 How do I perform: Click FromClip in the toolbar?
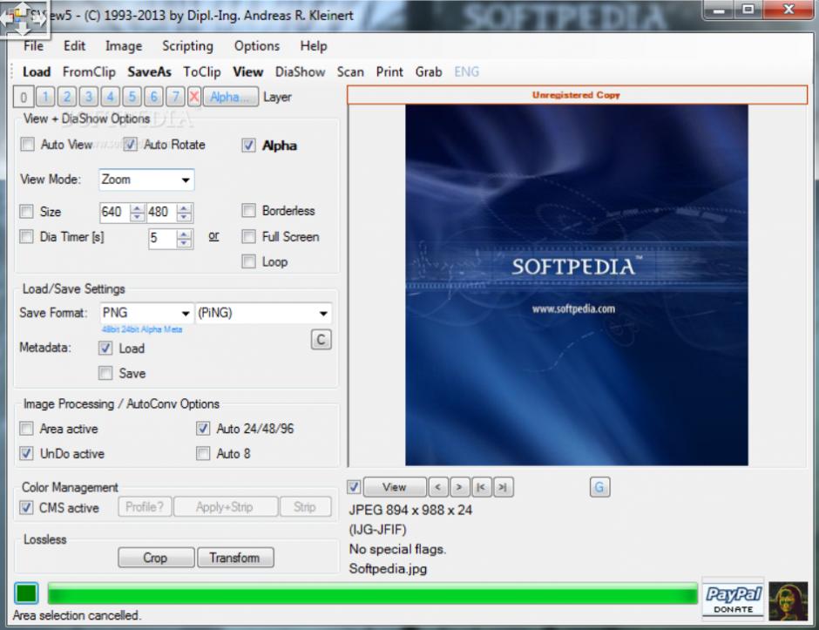pyautogui.click(x=89, y=72)
